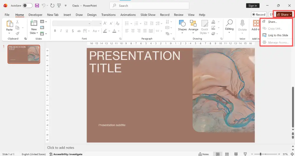This screenshot has width=295, height=156.
Task: Click Align Left paragraph icon
Action: (127, 31)
